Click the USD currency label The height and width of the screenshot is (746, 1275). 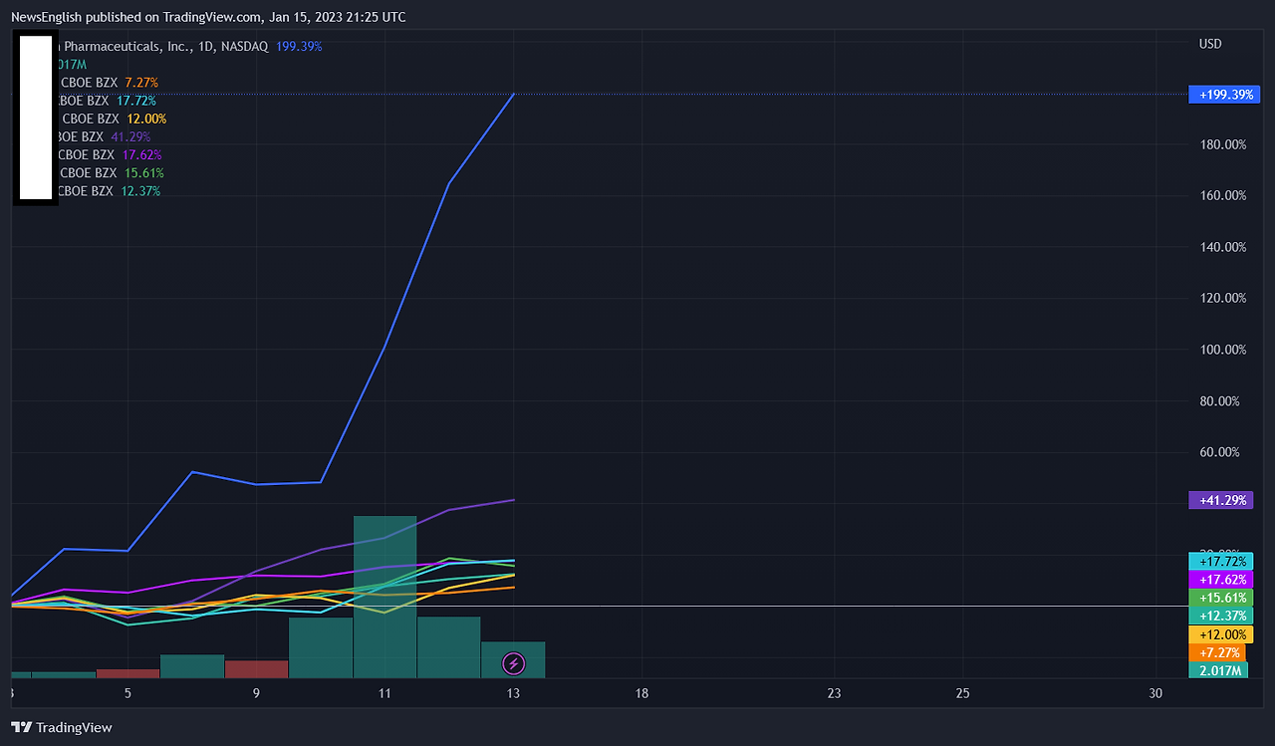pos(1210,44)
